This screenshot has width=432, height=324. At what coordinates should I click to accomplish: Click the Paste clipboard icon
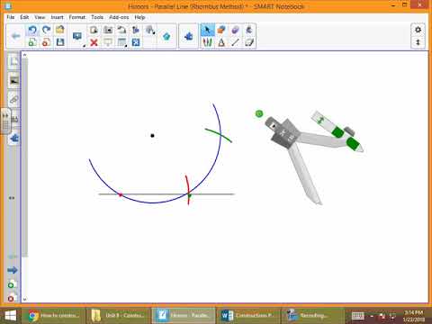point(94,30)
